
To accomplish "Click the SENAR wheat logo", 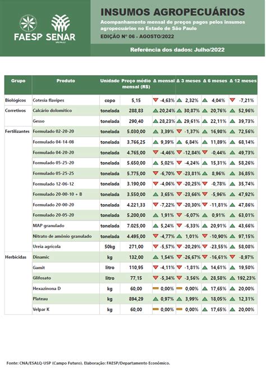I will (x=61, y=23).
